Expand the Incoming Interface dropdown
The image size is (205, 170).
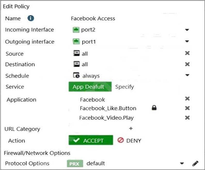click(x=187, y=30)
